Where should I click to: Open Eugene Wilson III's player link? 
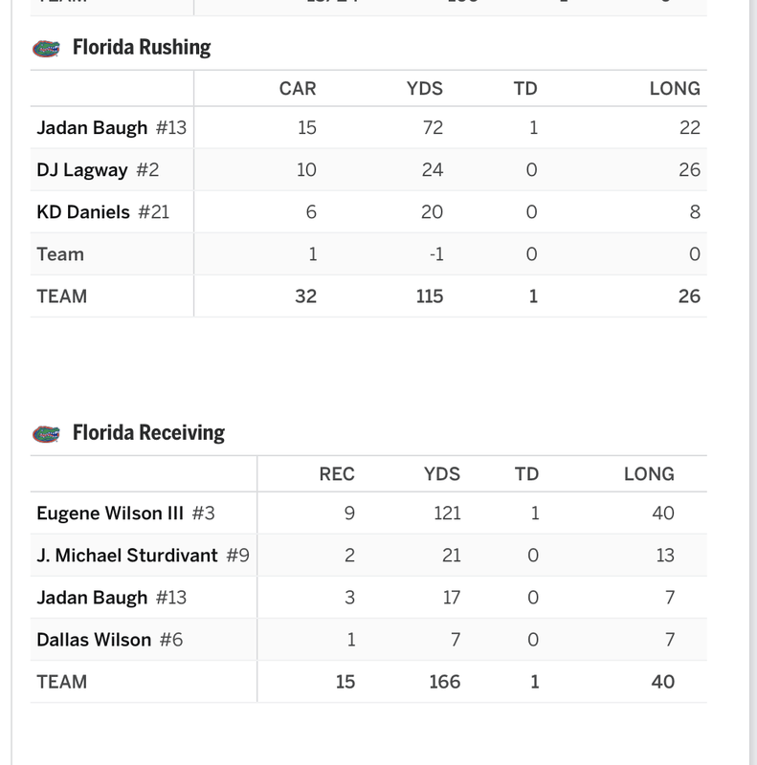(x=110, y=514)
